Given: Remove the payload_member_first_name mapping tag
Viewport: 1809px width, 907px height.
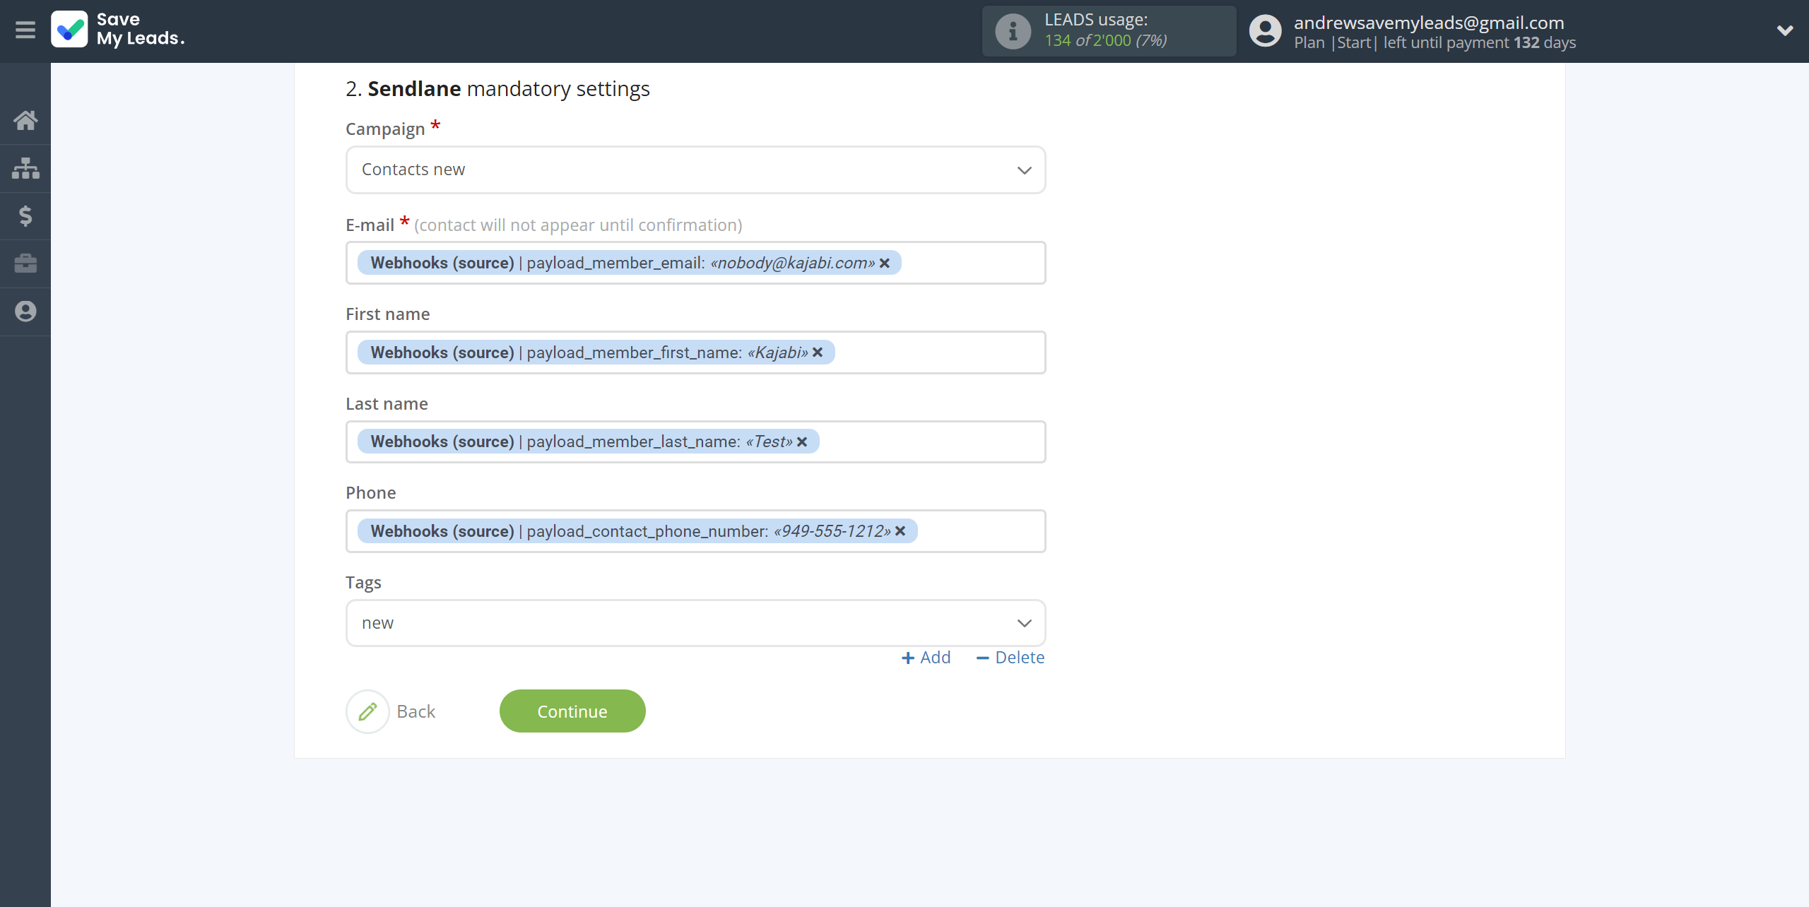Looking at the screenshot, I should tap(818, 352).
